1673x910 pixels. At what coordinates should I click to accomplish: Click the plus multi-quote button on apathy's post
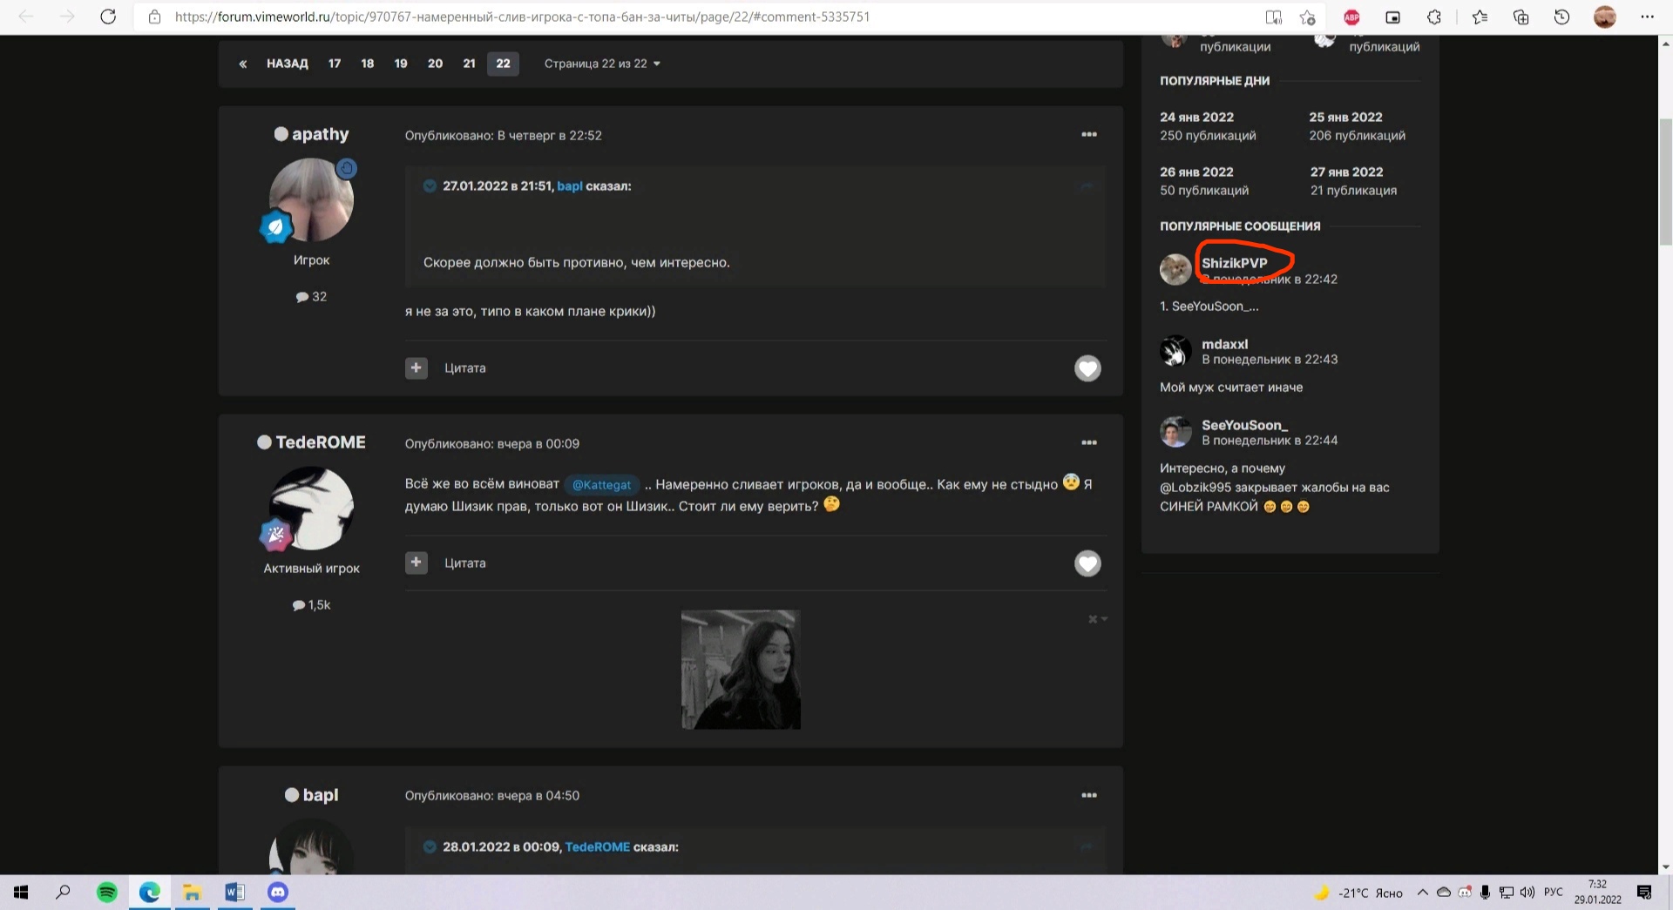tap(416, 368)
